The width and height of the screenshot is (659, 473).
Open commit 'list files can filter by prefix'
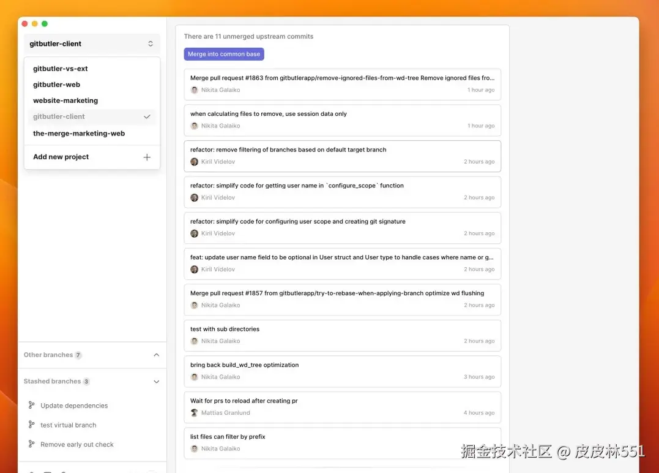(x=342, y=443)
